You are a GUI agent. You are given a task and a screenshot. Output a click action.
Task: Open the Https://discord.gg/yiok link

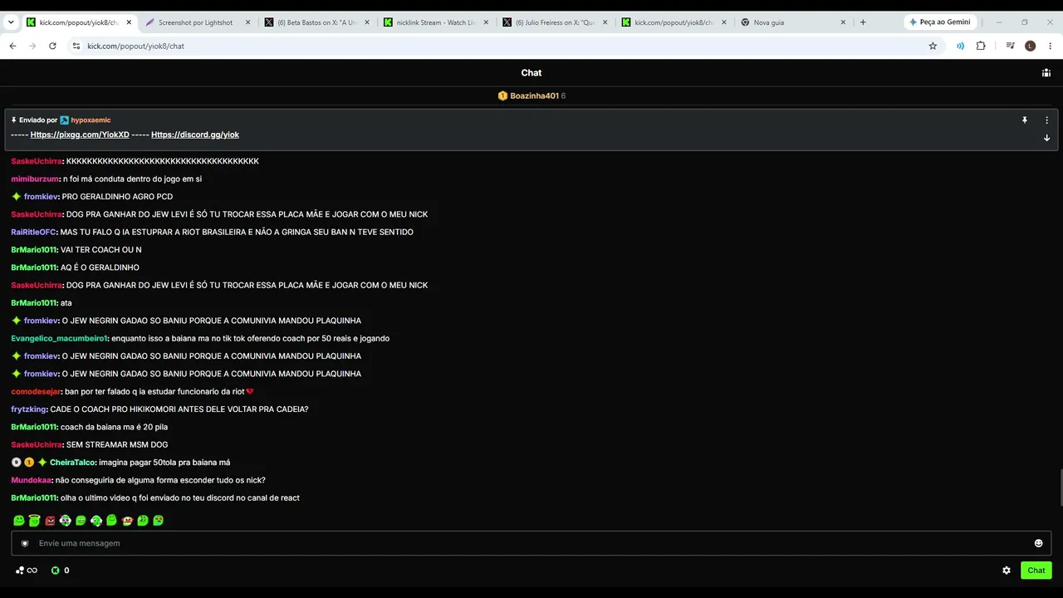pyautogui.click(x=195, y=135)
